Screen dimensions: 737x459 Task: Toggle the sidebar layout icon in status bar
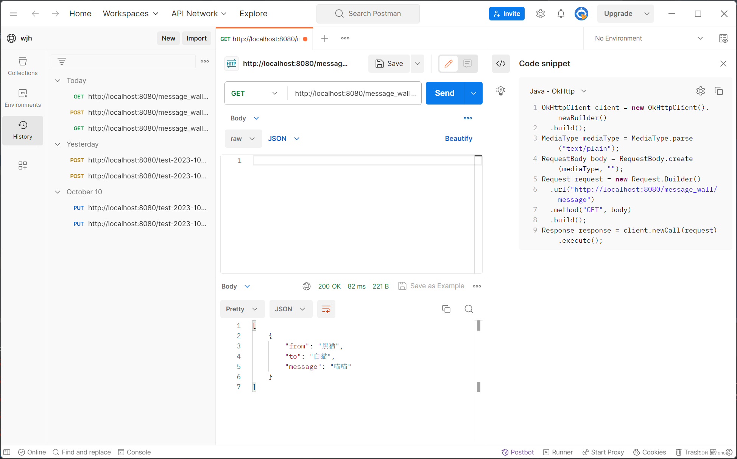[7, 452]
